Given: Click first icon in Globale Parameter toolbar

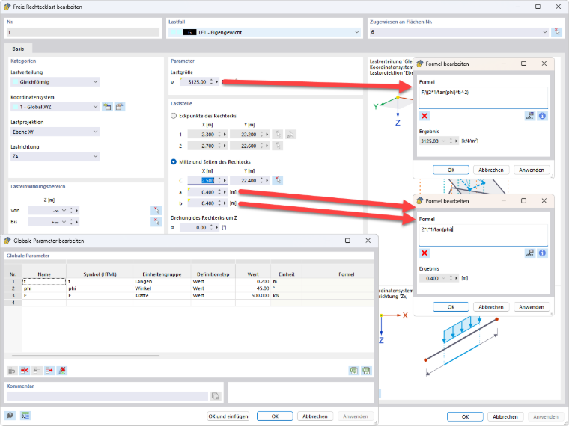Looking at the screenshot, I should point(12,371).
